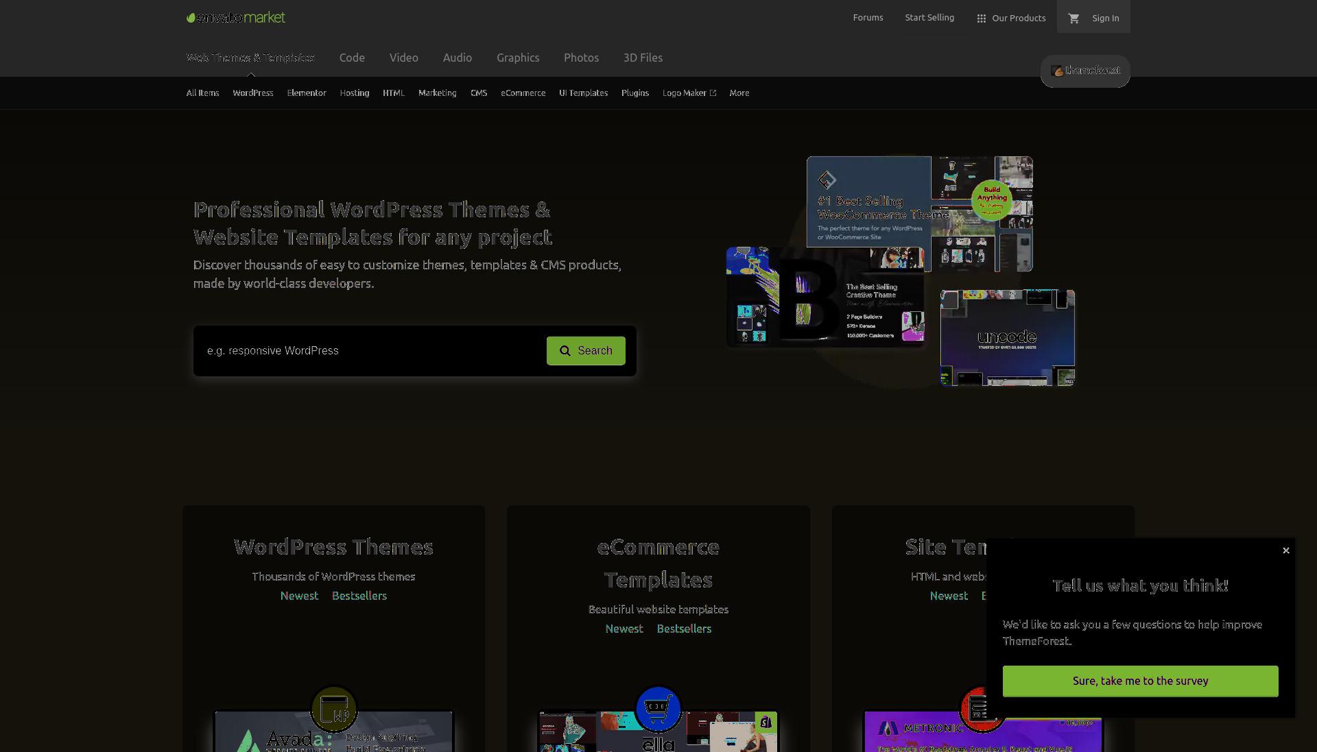The image size is (1317, 752).
Task: Click Newest under WordPress Themes
Action: coord(299,596)
